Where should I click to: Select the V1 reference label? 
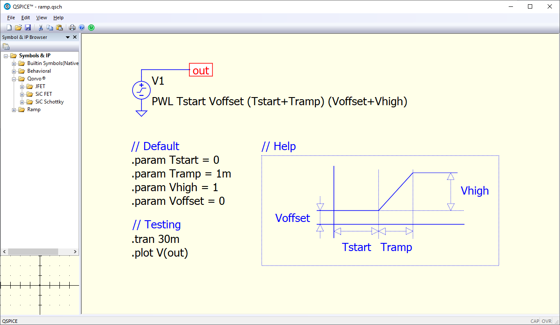pos(158,81)
